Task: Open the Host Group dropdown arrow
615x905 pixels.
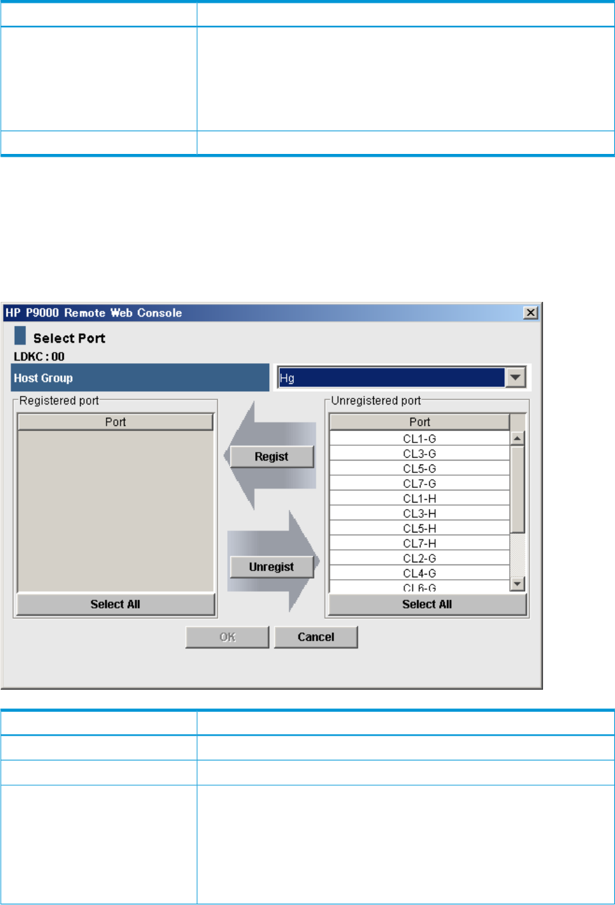Action: [x=516, y=378]
